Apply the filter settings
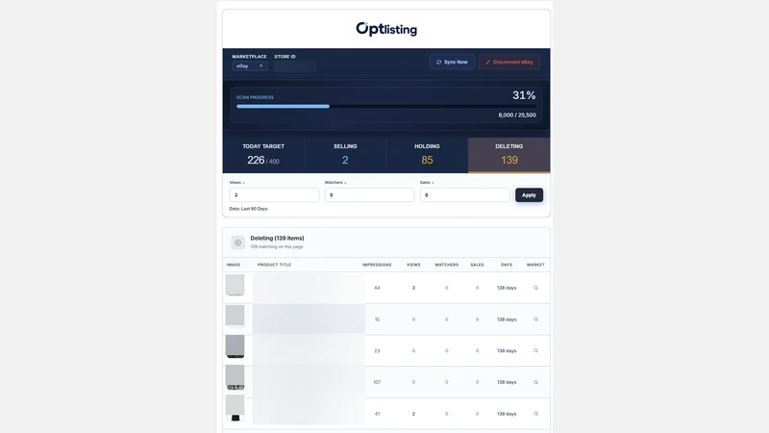This screenshot has height=433, width=769. pyautogui.click(x=529, y=195)
